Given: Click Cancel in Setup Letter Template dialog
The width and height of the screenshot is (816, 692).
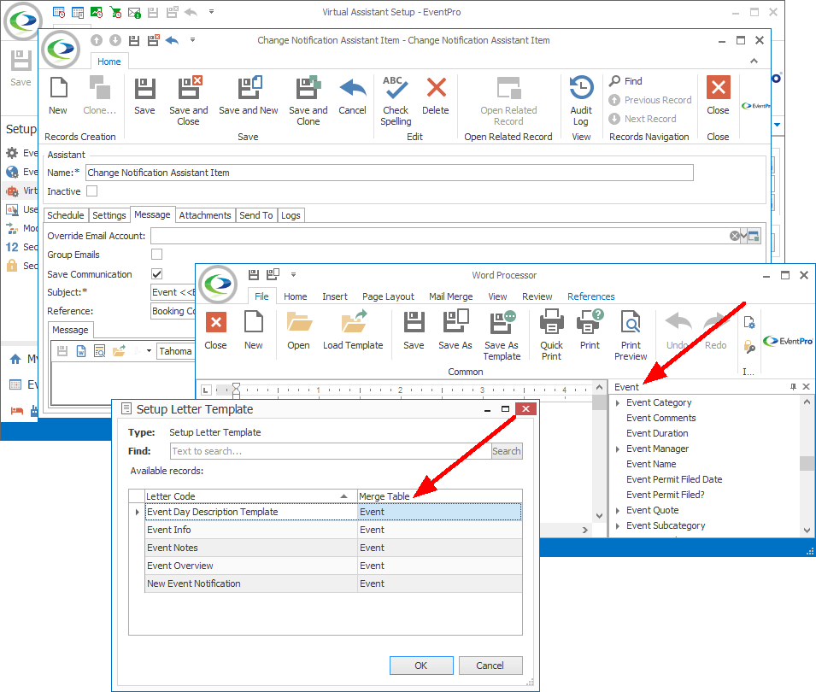Looking at the screenshot, I should (490, 666).
